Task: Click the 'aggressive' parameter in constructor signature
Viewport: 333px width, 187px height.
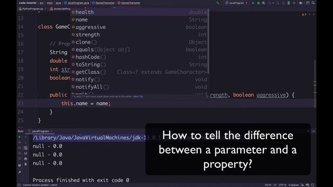Action: pyautogui.click(x=271, y=95)
